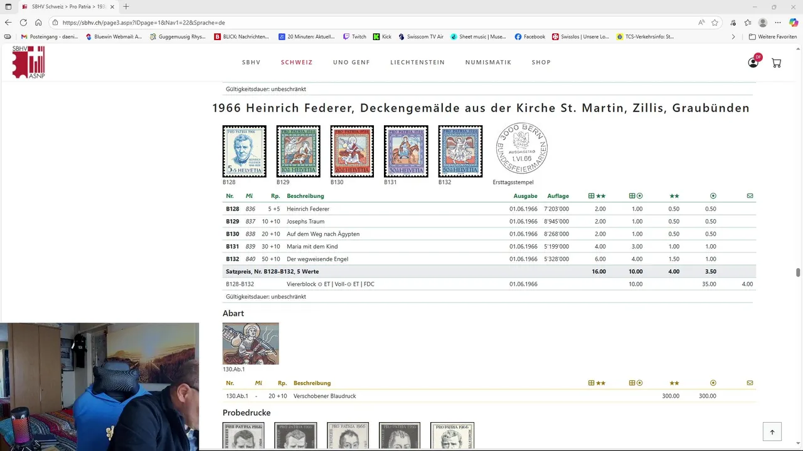This screenshot has height=451, width=803.
Task: Open TCS-Verkehrsinfo bookmark
Action: point(645,37)
